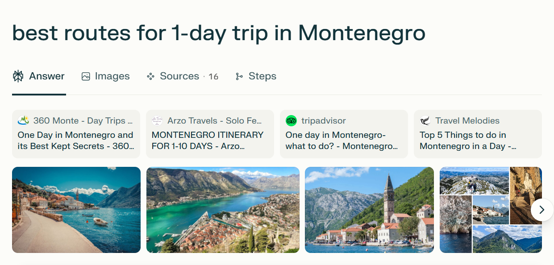Open the Images tab
The height and width of the screenshot is (265, 554).
pos(112,76)
